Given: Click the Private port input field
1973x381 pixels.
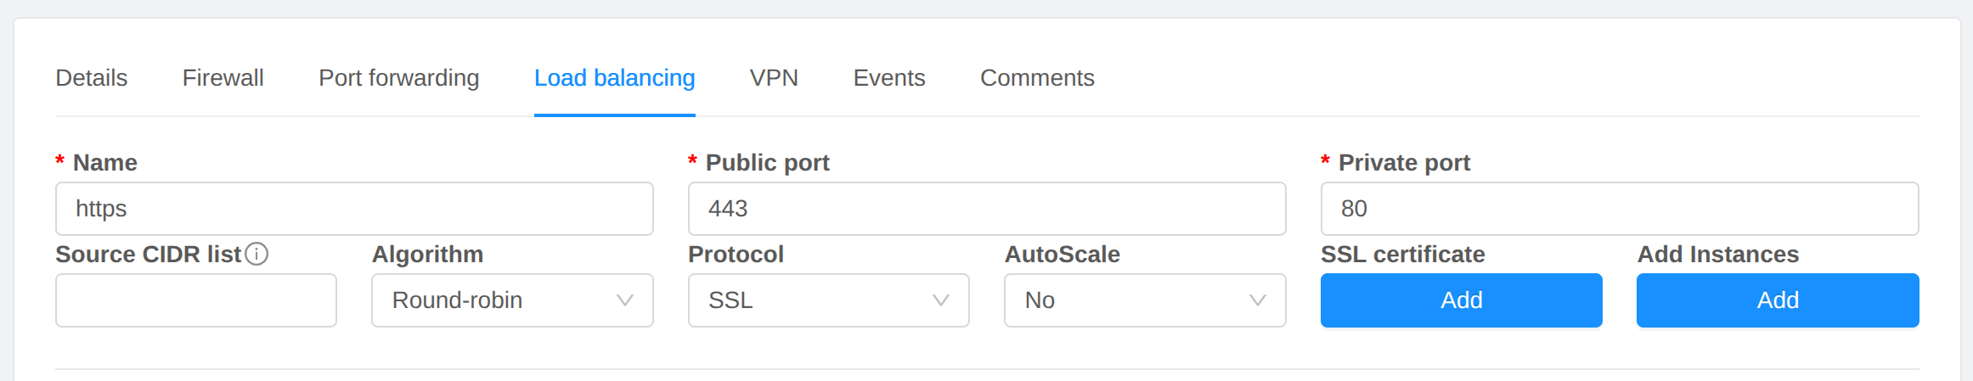Looking at the screenshot, I should (1620, 209).
